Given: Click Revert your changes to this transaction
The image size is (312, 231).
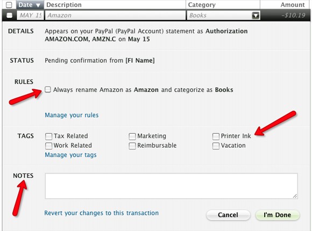Looking at the screenshot, I should [102, 213].
